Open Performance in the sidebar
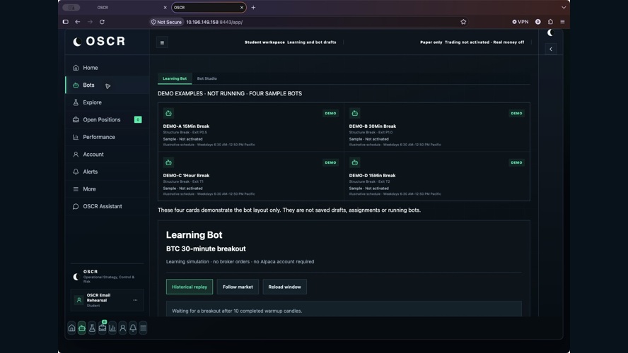The height and width of the screenshot is (353, 628). (x=107, y=137)
